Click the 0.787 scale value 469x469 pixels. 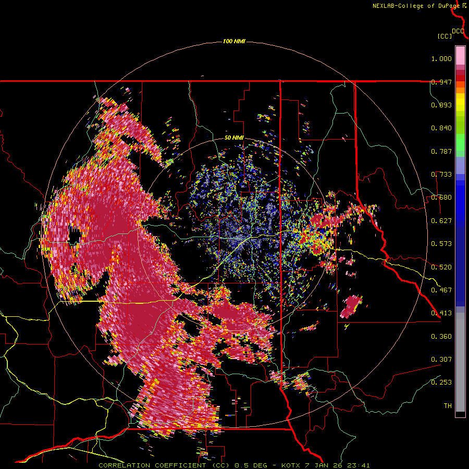tap(441, 151)
